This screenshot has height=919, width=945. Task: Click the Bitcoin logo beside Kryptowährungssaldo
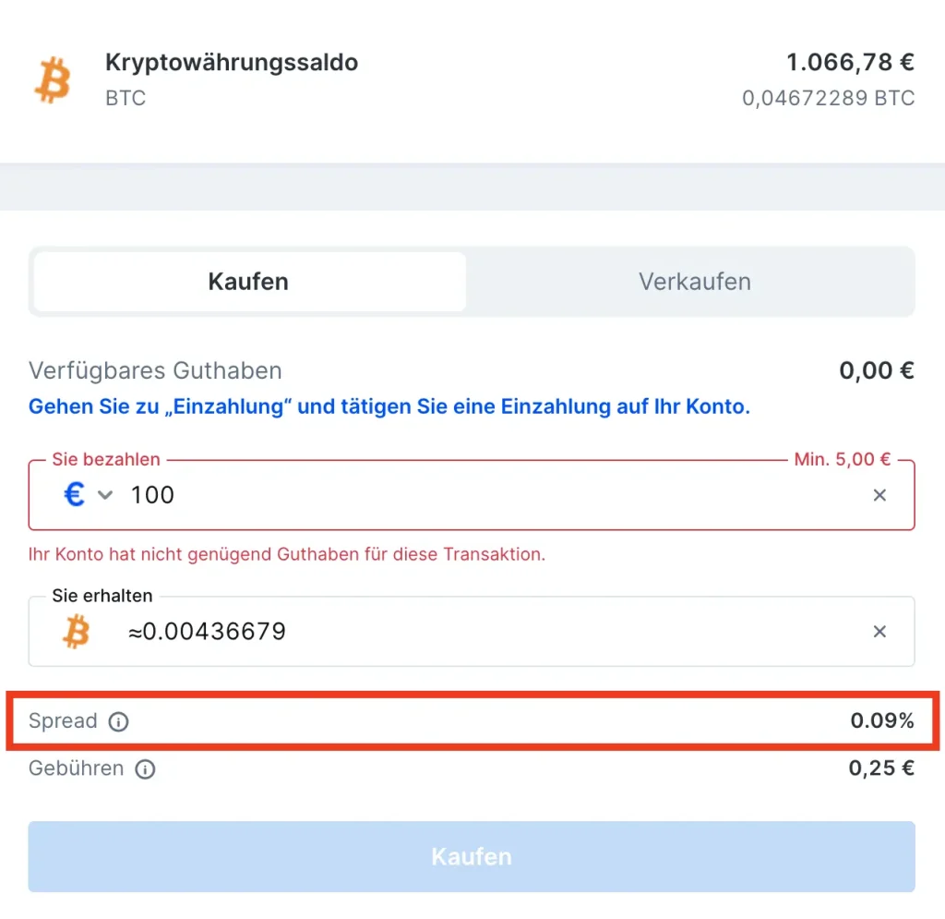(53, 80)
